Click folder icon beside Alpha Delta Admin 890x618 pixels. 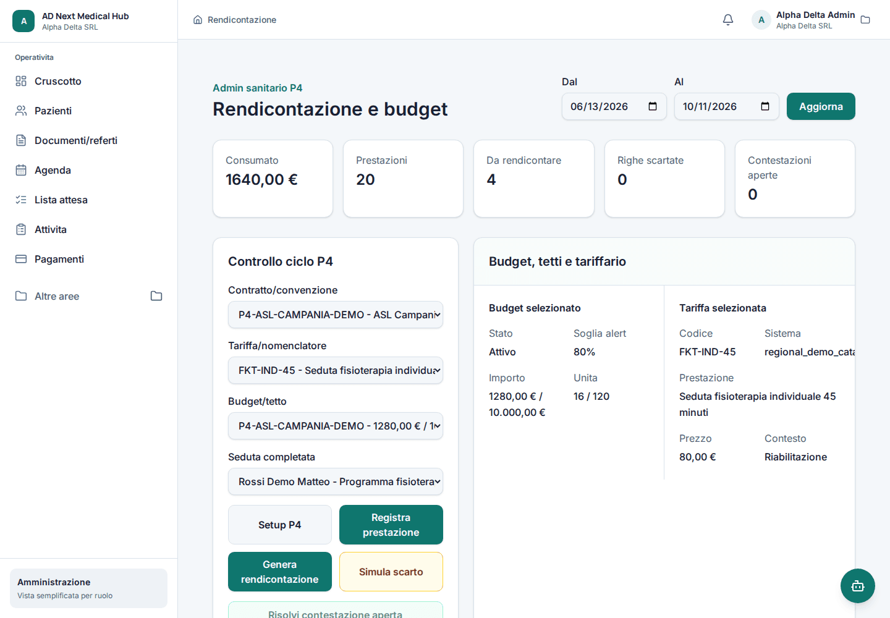click(865, 20)
